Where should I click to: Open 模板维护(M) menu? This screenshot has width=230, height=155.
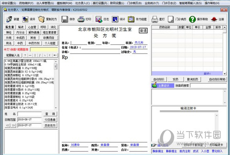64,3
